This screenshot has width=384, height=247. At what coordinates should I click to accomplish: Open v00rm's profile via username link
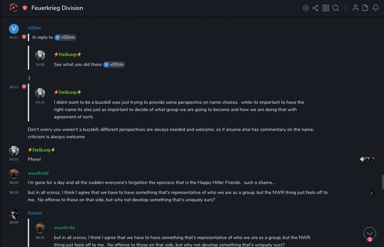[x=34, y=28]
